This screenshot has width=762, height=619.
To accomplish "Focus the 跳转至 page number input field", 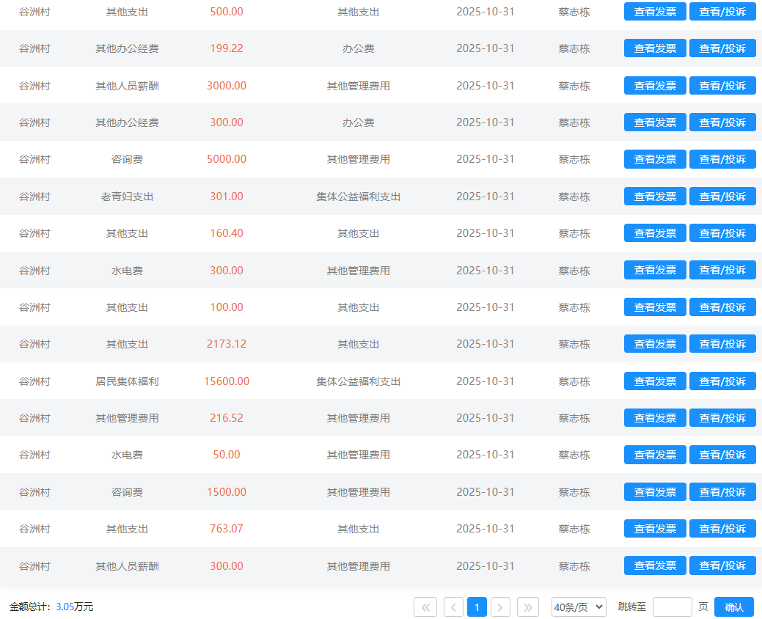I will 672,607.
